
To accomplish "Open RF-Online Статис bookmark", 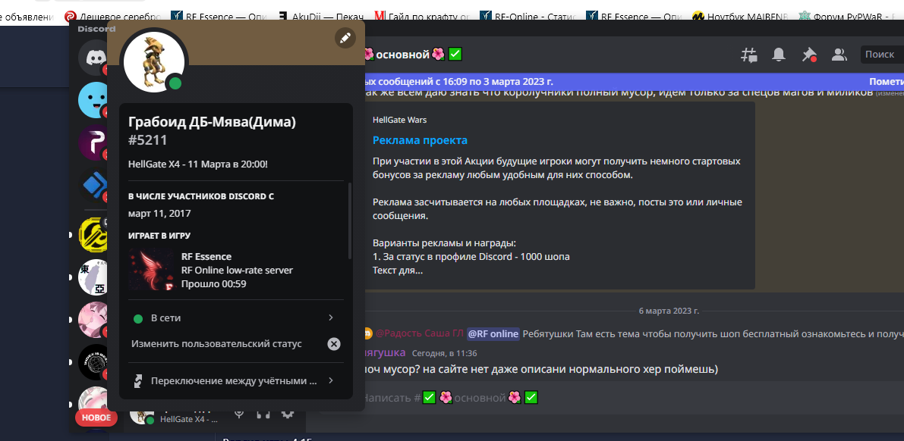I will pyautogui.click(x=528, y=17).
